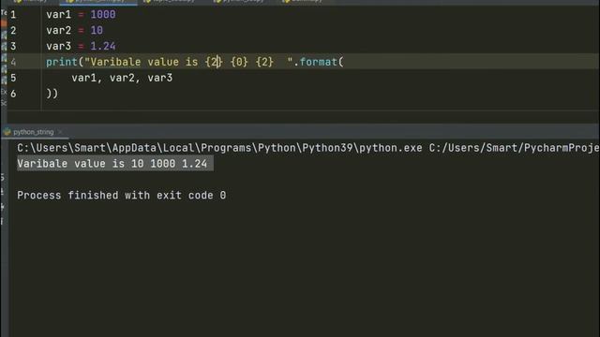Click line number 4 in the gutter

13,62
